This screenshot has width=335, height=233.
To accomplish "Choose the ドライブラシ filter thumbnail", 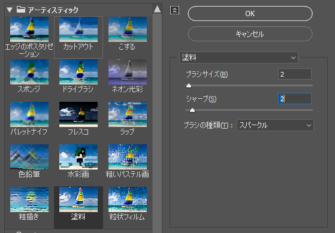I will pyautogui.click(x=79, y=72).
